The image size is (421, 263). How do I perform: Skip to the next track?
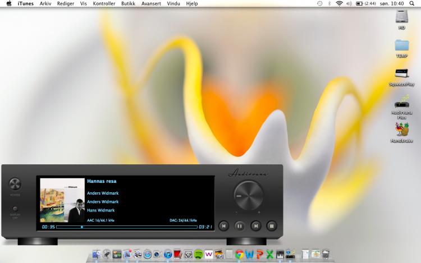click(255, 226)
